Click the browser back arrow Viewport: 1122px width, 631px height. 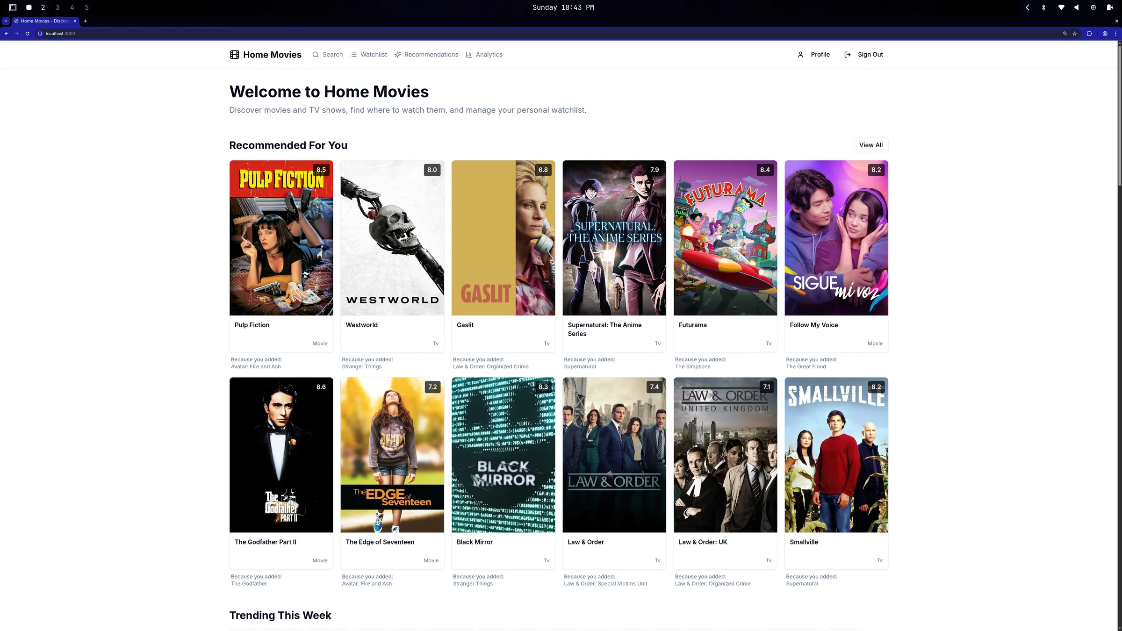coord(7,34)
